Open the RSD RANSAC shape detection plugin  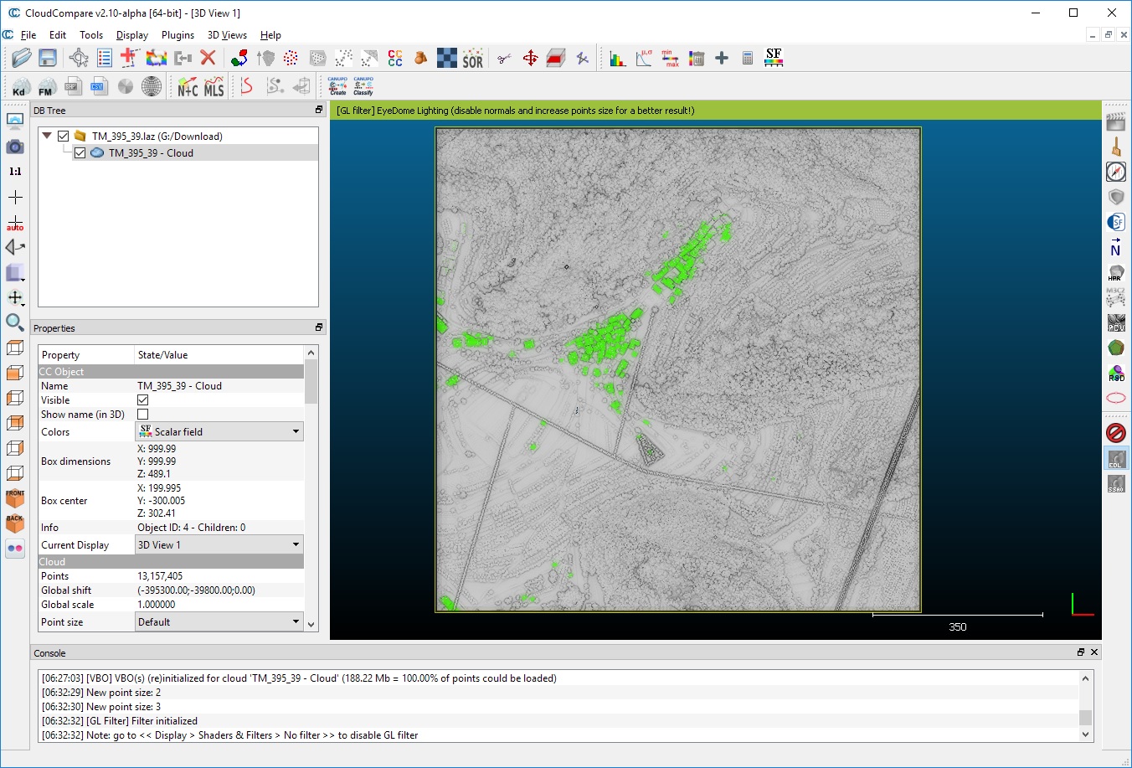tap(1116, 373)
